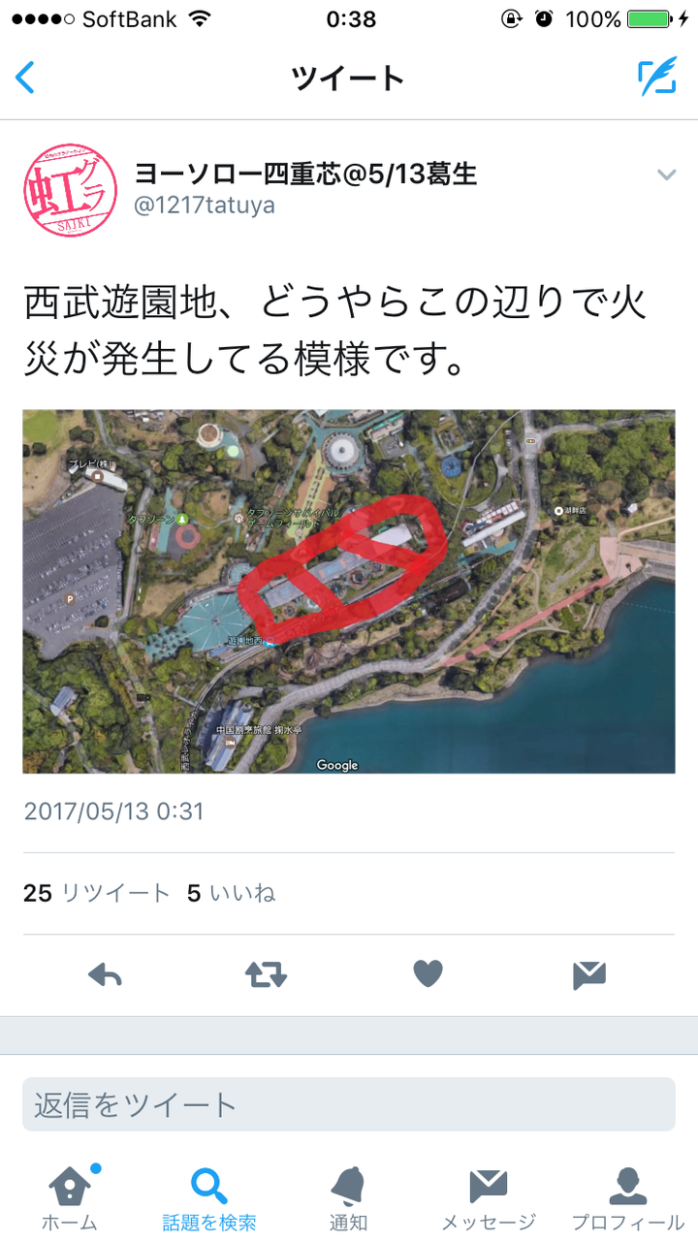
Task: Share tweet via envelope message icon
Action: click(x=589, y=974)
